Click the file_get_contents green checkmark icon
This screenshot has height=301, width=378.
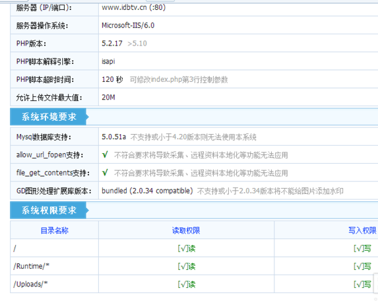[x=105, y=173]
